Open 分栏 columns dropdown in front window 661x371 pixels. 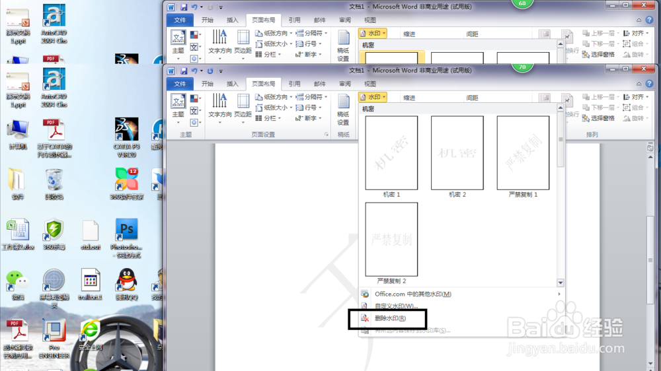(268, 118)
